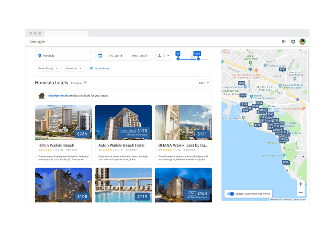Click the $170 price marker on map

[x=257, y=125]
